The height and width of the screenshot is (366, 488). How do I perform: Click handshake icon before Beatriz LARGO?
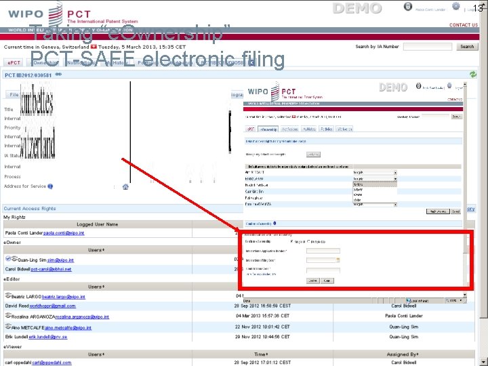point(8,296)
